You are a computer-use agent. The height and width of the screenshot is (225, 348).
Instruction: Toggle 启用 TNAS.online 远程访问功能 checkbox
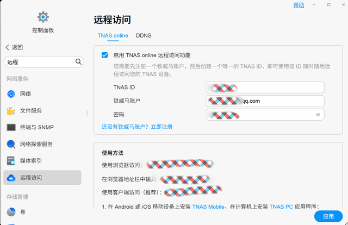(x=105, y=55)
